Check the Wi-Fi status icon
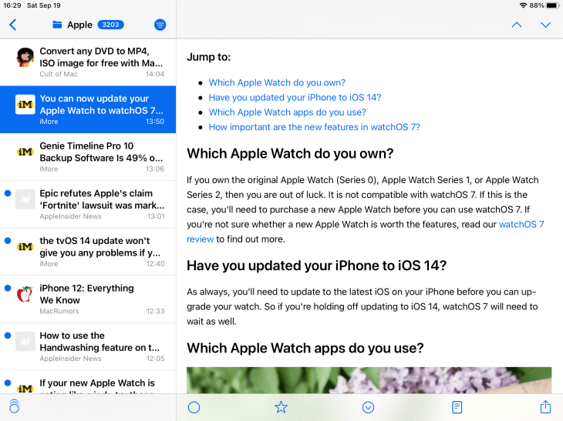 tap(523, 5)
